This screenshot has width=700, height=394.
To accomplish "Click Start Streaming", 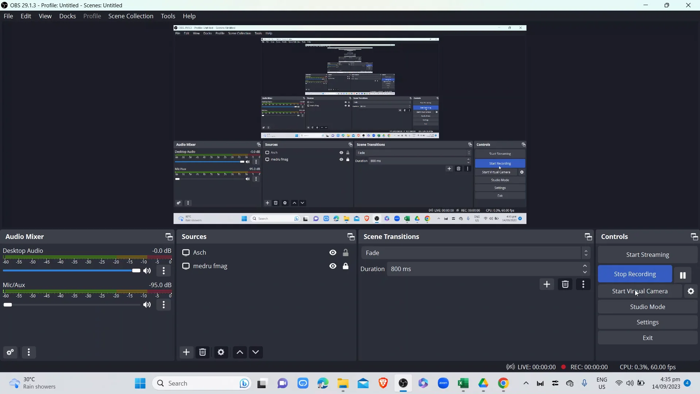I will pyautogui.click(x=647, y=254).
